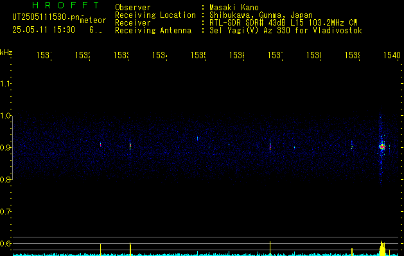Click the "Receiving Location" label
This screenshot has width=404, height=256.
155,15
